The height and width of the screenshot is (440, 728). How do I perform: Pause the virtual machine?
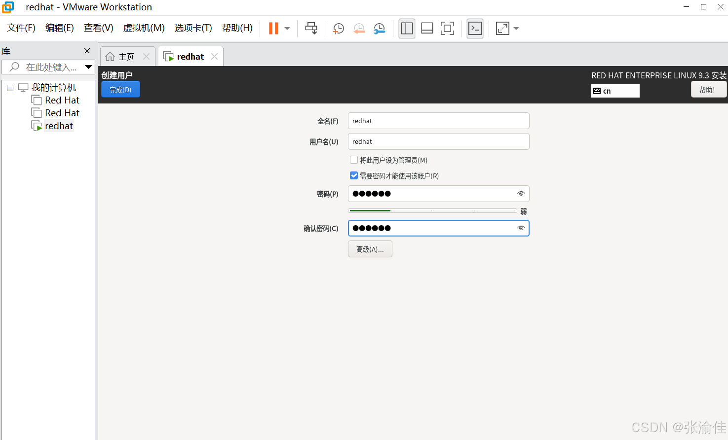[273, 29]
